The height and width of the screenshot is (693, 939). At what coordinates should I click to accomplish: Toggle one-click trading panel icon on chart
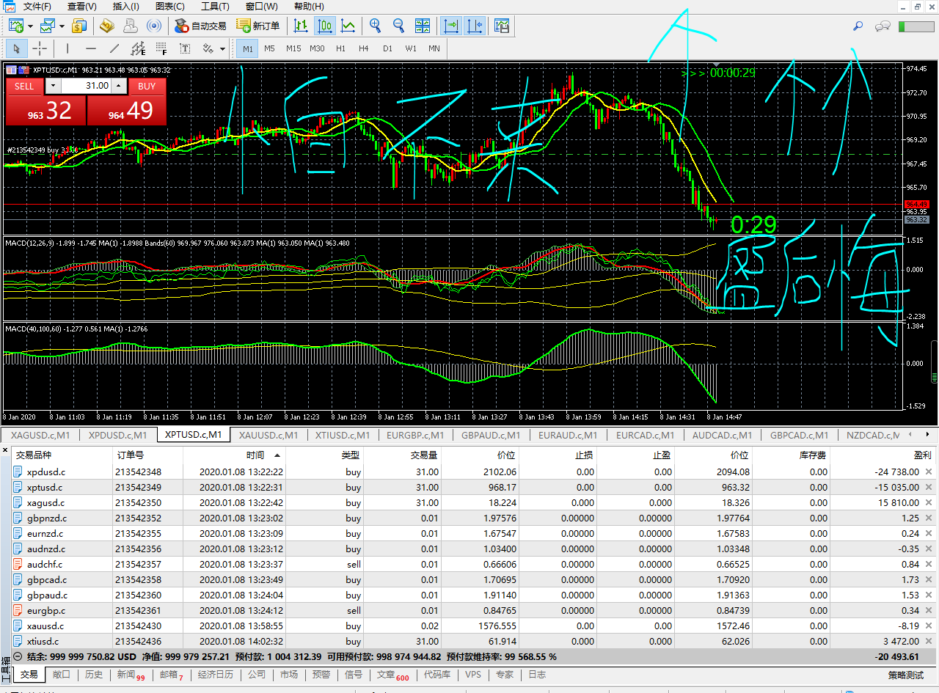24,70
